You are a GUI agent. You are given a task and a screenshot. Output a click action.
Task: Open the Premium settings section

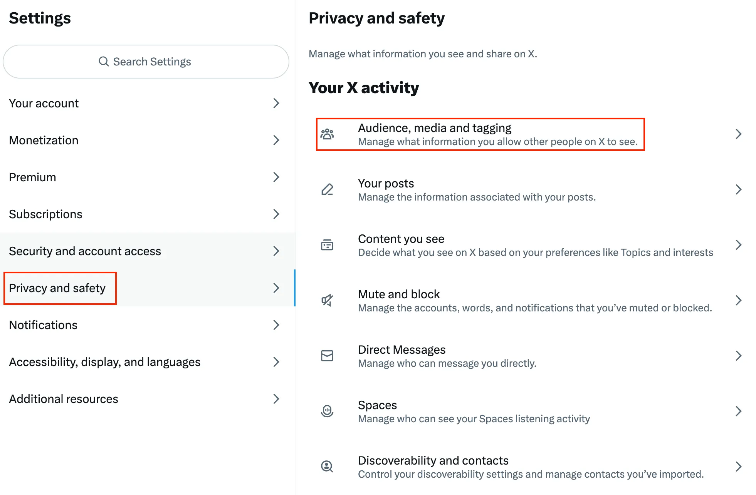click(x=33, y=177)
